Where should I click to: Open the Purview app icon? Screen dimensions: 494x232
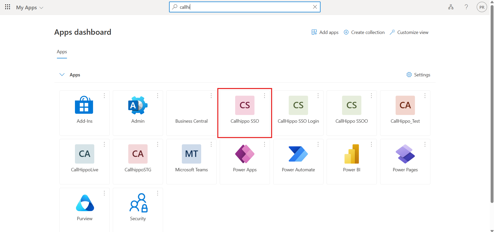pyautogui.click(x=85, y=203)
